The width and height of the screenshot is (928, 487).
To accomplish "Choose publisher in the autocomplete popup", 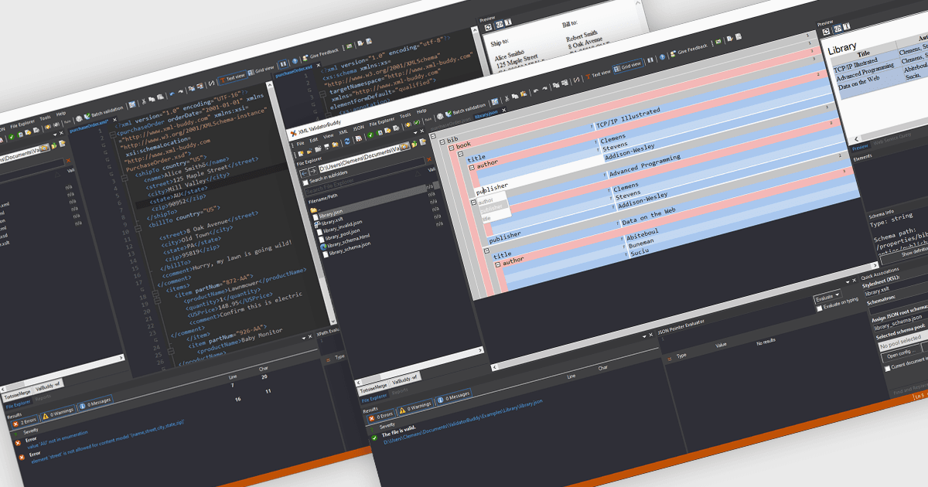I will (492, 207).
